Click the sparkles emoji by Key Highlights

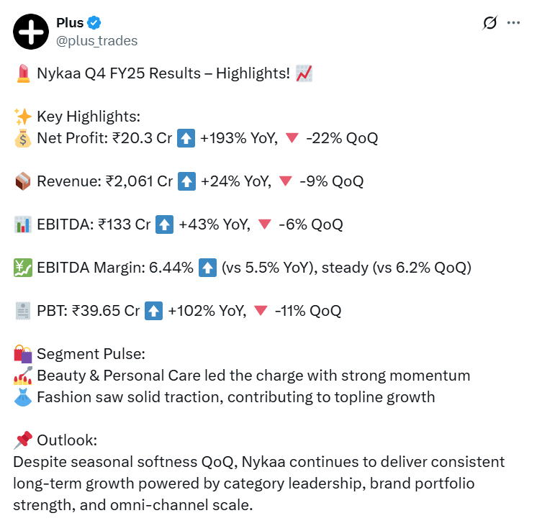(x=22, y=117)
